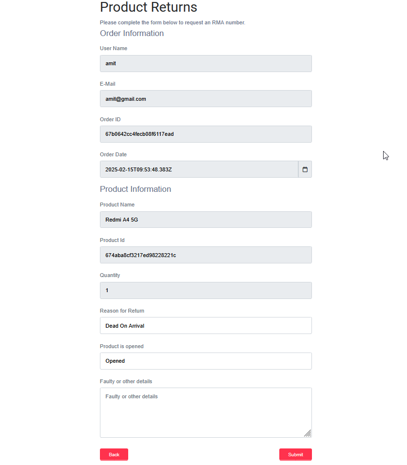This screenshot has width=407, height=465.
Task: Click the Product Returns page heading
Action: coord(149,7)
